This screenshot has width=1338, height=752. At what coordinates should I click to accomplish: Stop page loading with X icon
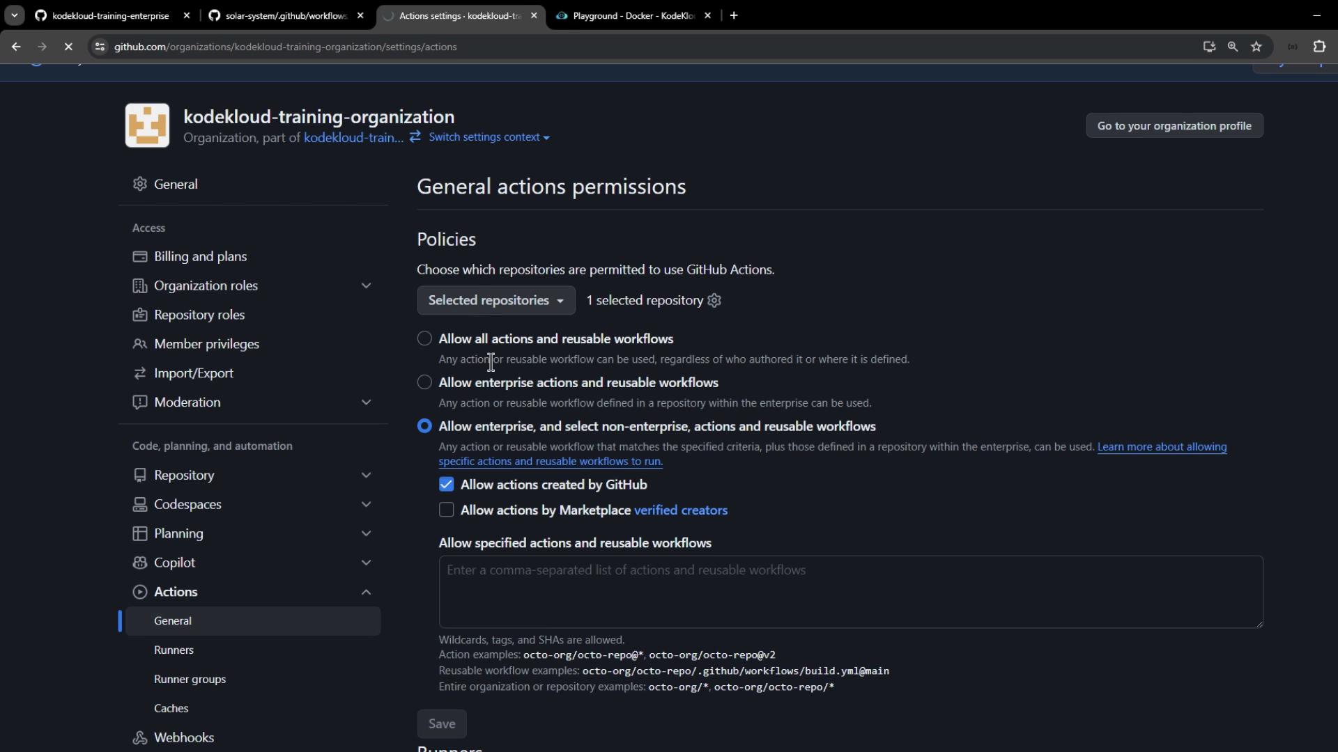pyautogui.click(x=68, y=47)
